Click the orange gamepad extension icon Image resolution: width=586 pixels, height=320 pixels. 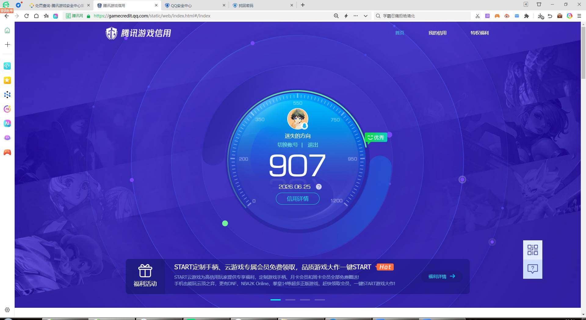coord(497,16)
